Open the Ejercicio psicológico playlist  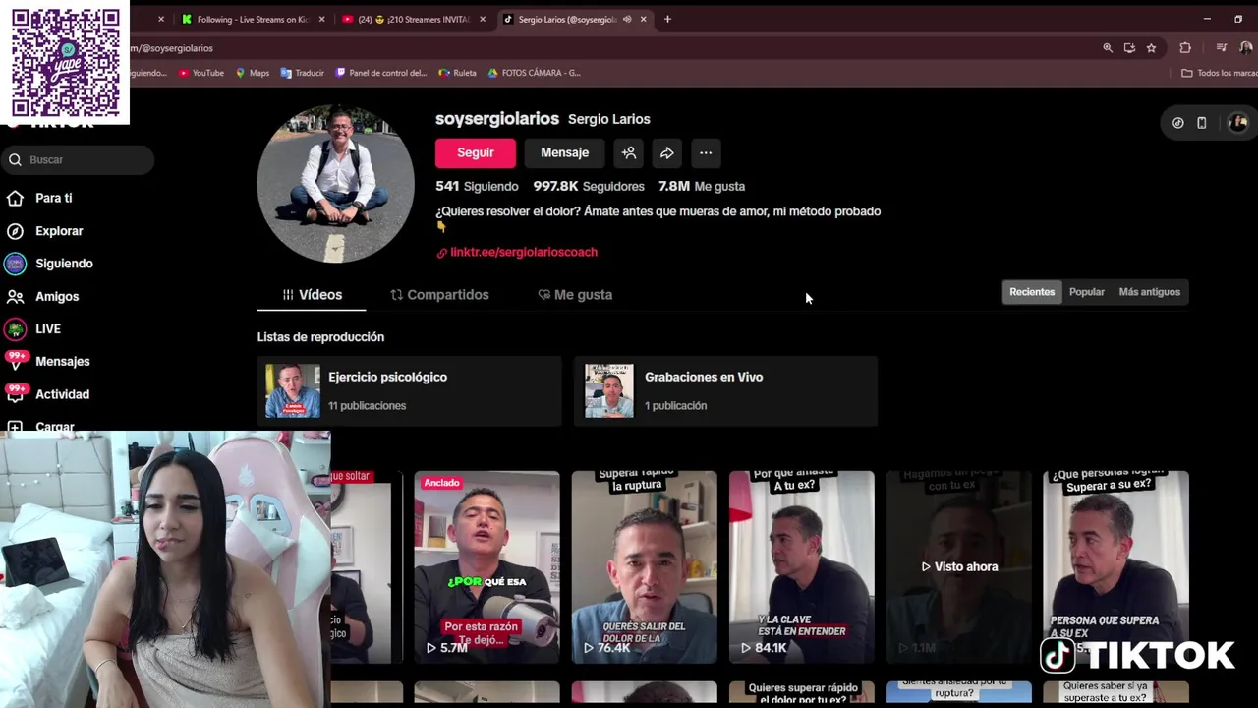click(409, 390)
